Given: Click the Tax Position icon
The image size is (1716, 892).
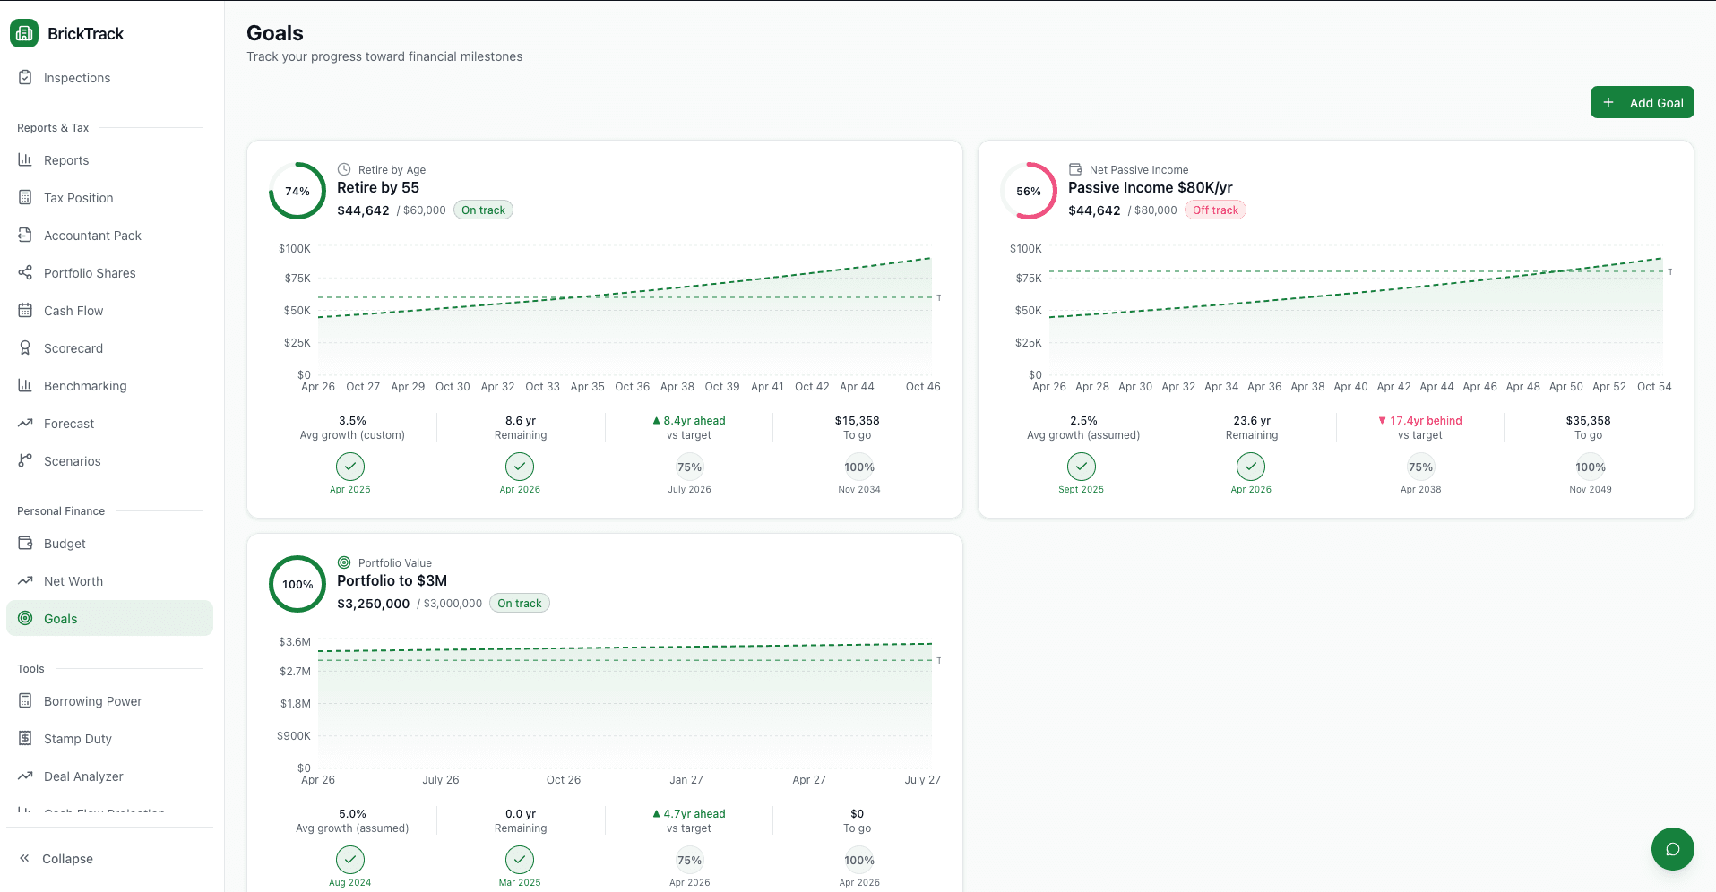Looking at the screenshot, I should tap(25, 197).
